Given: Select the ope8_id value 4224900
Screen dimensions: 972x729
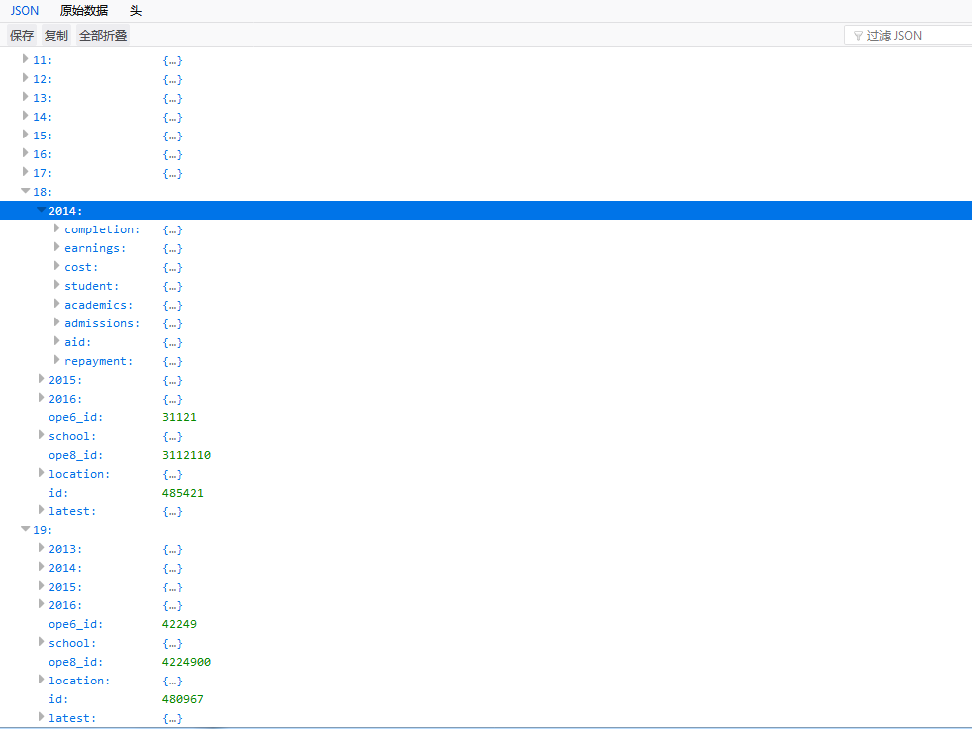Looking at the screenshot, I should 187,662.
